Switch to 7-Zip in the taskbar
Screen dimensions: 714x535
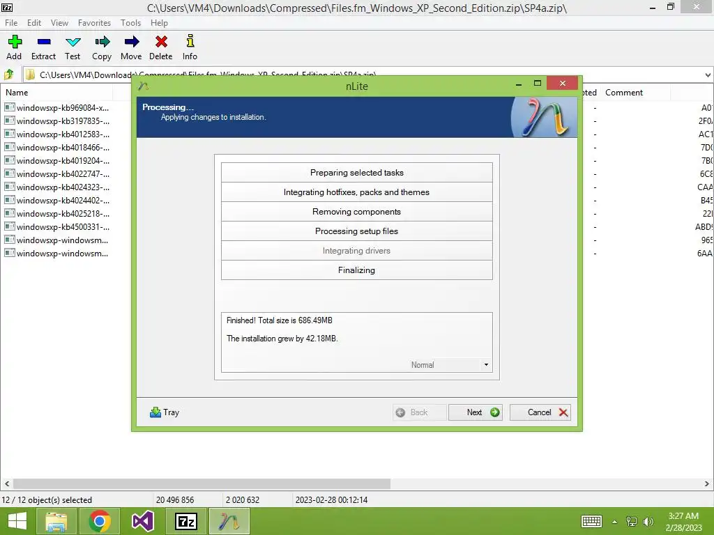tap(185, 521)
